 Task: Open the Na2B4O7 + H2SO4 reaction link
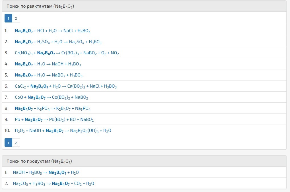tap(58, 42)
